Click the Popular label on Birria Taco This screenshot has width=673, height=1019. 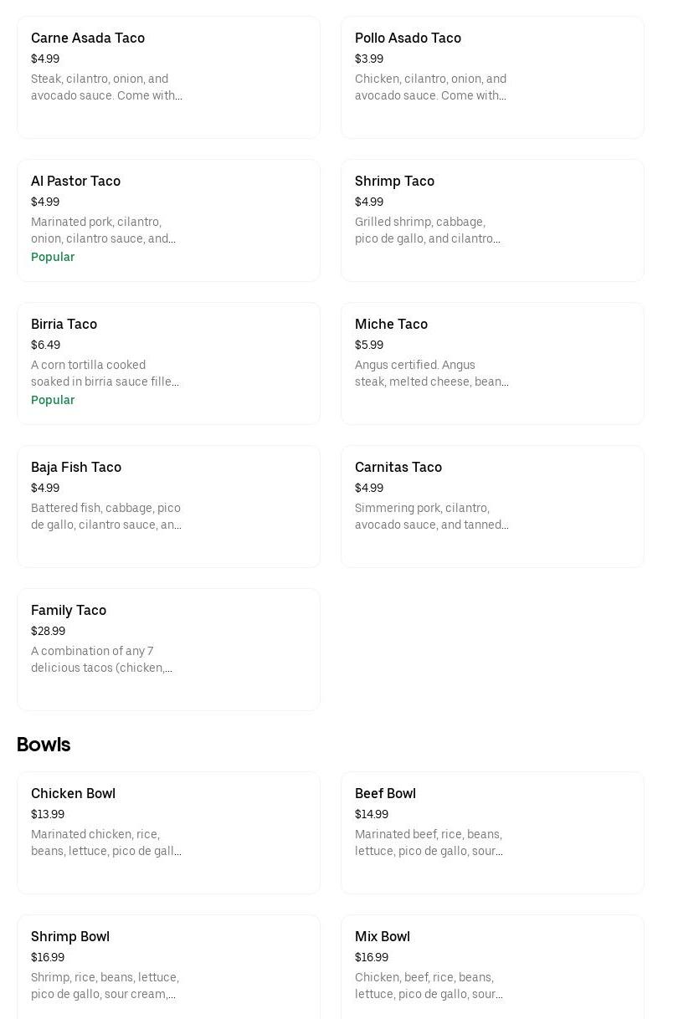click(x=53, y=400)
